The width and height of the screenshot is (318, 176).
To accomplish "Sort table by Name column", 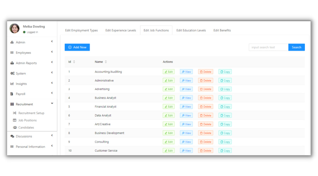I will (106, 62).
